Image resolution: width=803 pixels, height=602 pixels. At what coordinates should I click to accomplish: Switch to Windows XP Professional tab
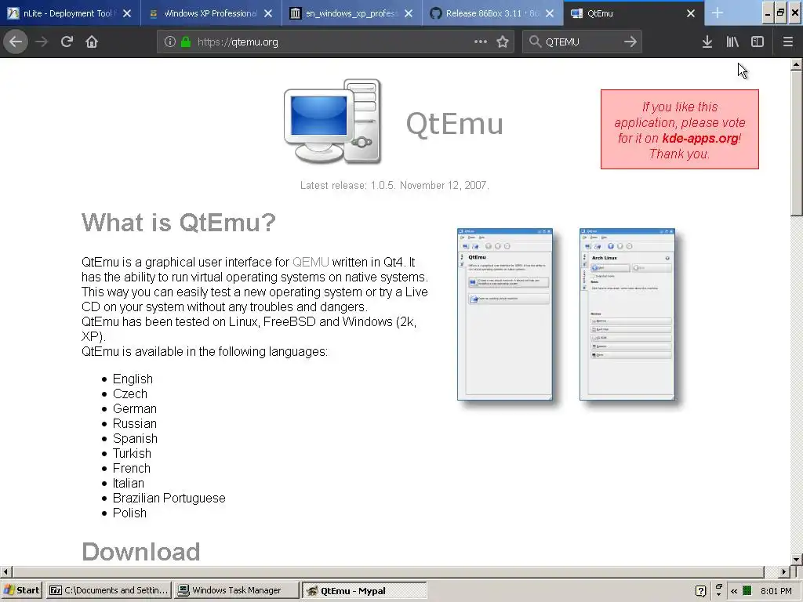(x=211, y=13)
